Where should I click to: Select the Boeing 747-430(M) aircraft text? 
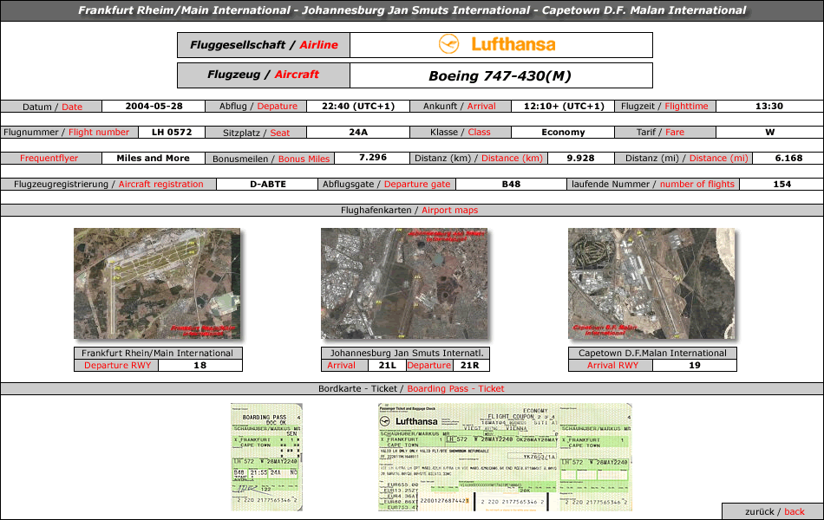tap(500, 75)
